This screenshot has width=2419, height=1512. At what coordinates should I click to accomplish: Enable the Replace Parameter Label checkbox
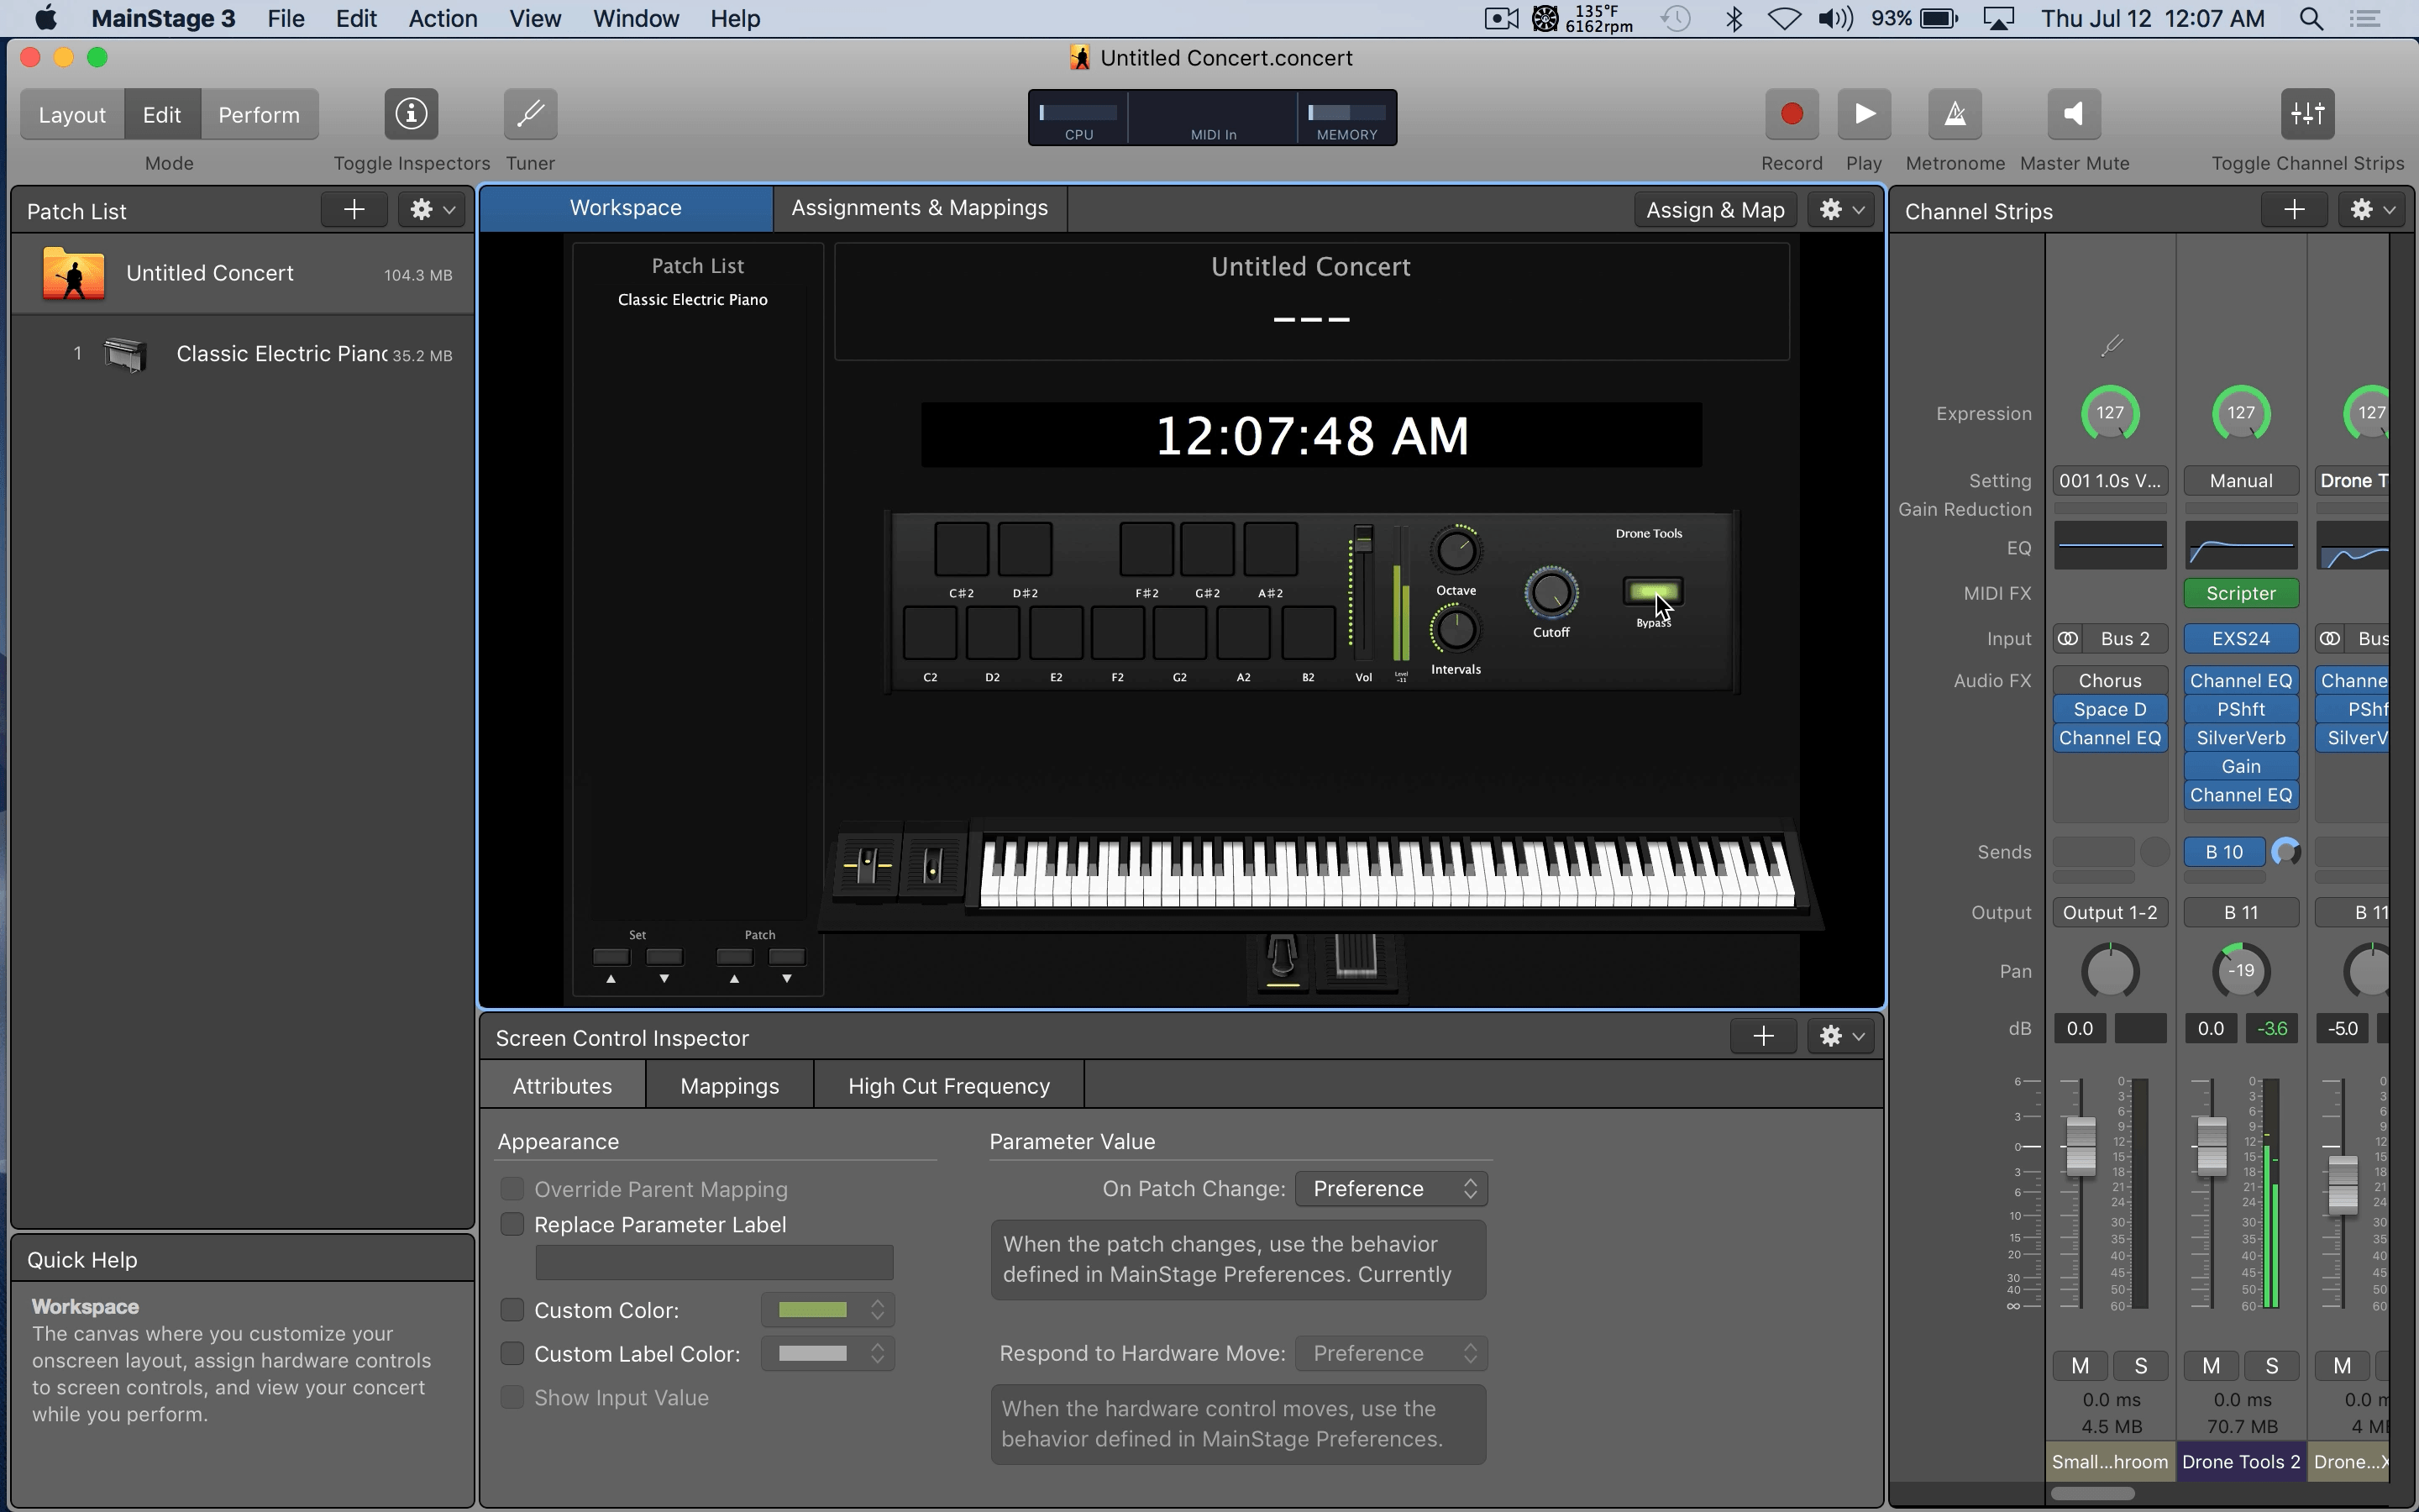[512, 1224]
